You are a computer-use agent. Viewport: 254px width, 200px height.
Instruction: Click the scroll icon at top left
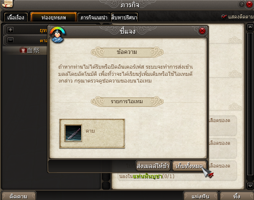[x=7, y=3]
